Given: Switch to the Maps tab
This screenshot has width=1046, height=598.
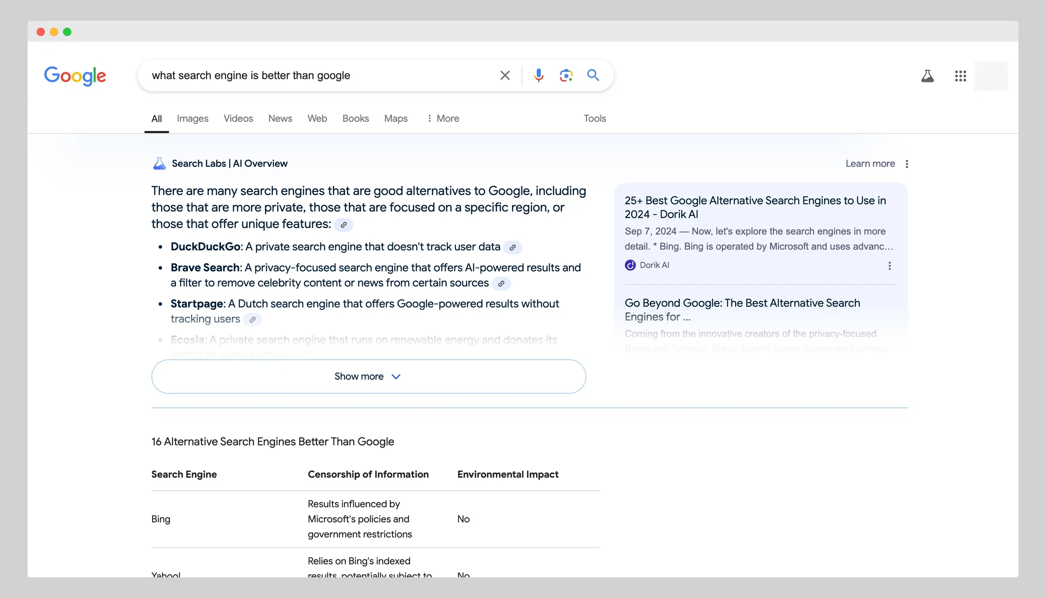Looking at the screenshot, I should [396, 118].
